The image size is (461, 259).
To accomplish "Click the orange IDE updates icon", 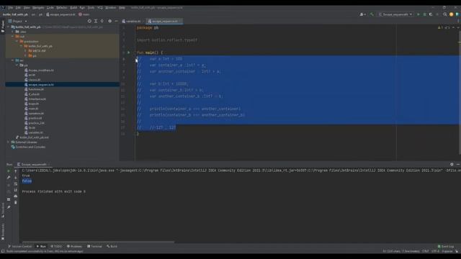I will (452, 14).
